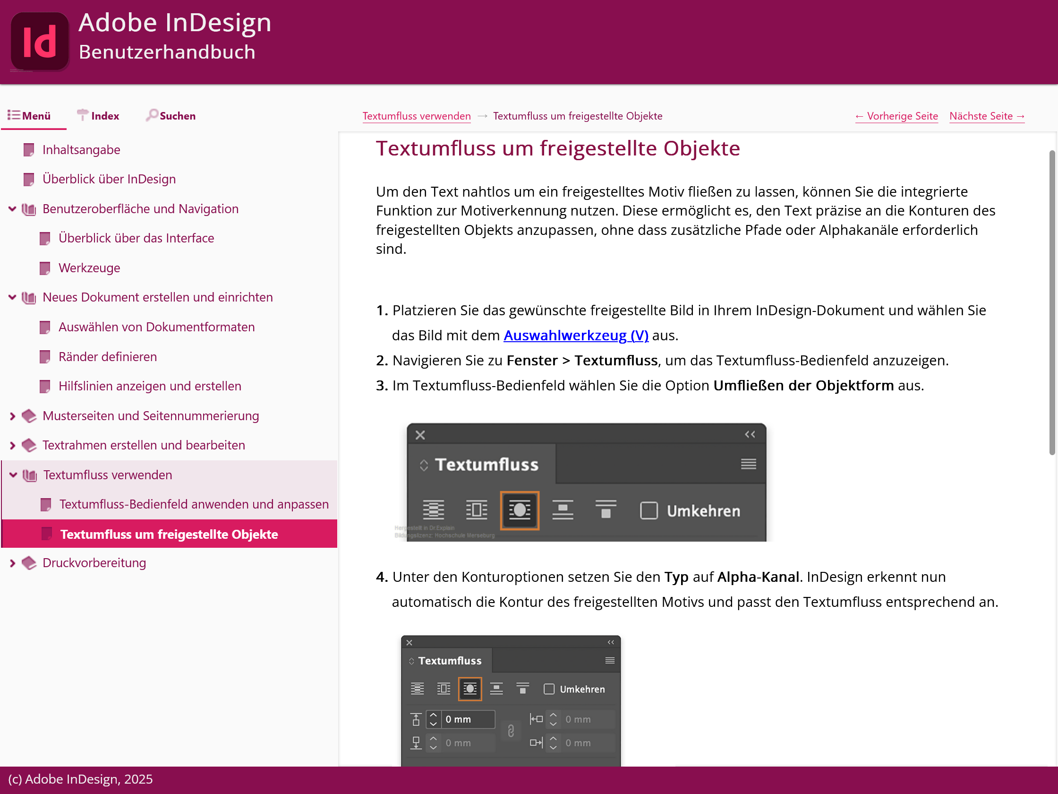Open the Suchen search tab
The image size is (1058, 794).
tap(171, 116)
